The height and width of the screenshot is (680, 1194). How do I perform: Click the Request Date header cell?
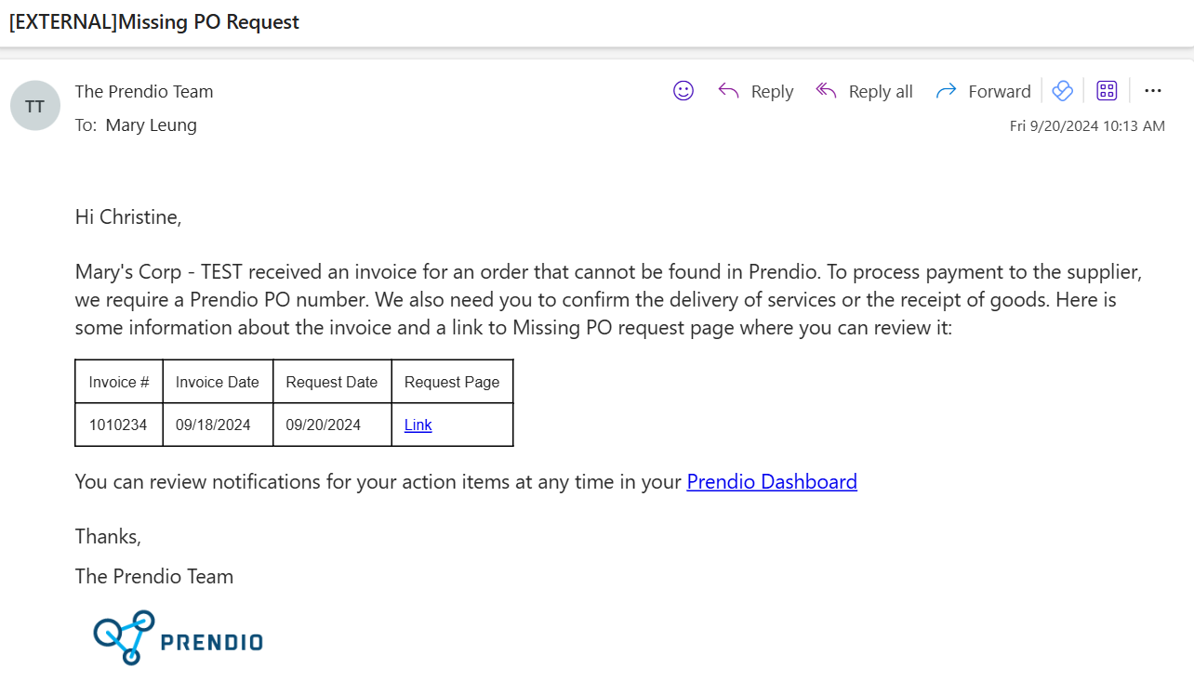[x=332, y=382]
